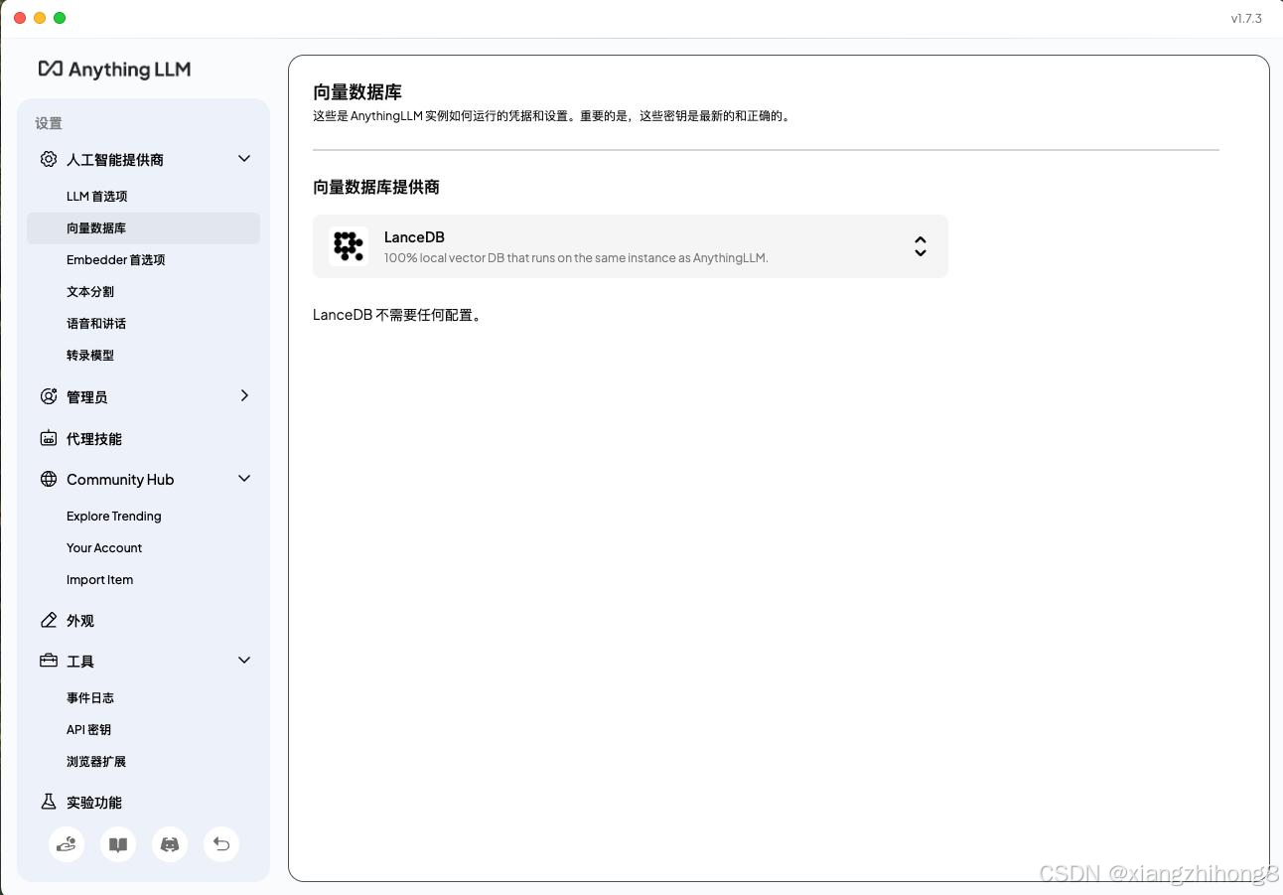Click the 代理技能 robot icon
Viewport: 1283px width, 895px height.
point(48,438)
